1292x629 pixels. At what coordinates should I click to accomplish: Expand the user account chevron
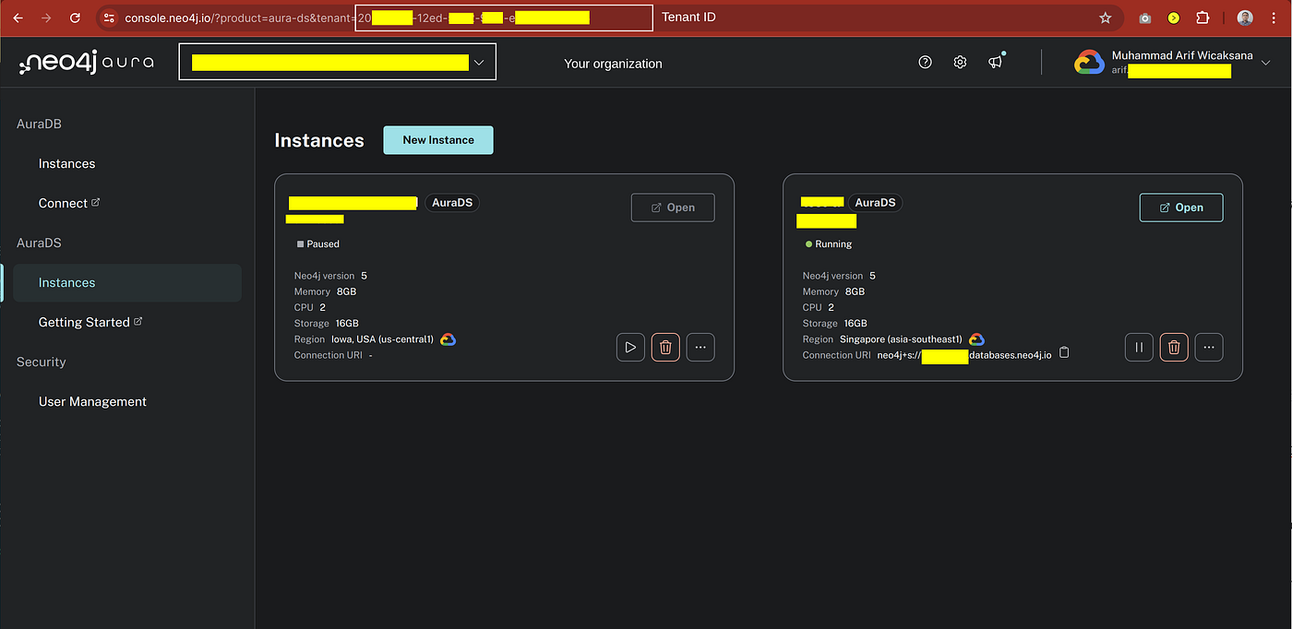click(x=1265, y=63)
